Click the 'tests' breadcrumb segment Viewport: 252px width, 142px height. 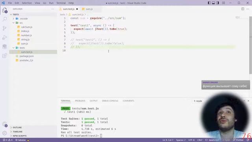63,15
